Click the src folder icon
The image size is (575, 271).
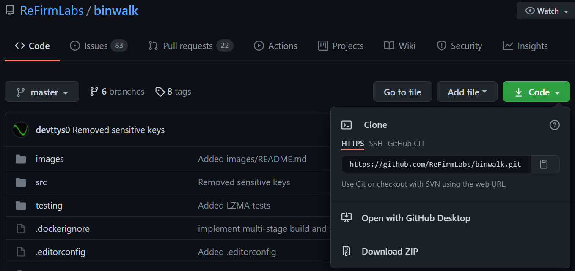pyautogui.click(x=20, y=182)
